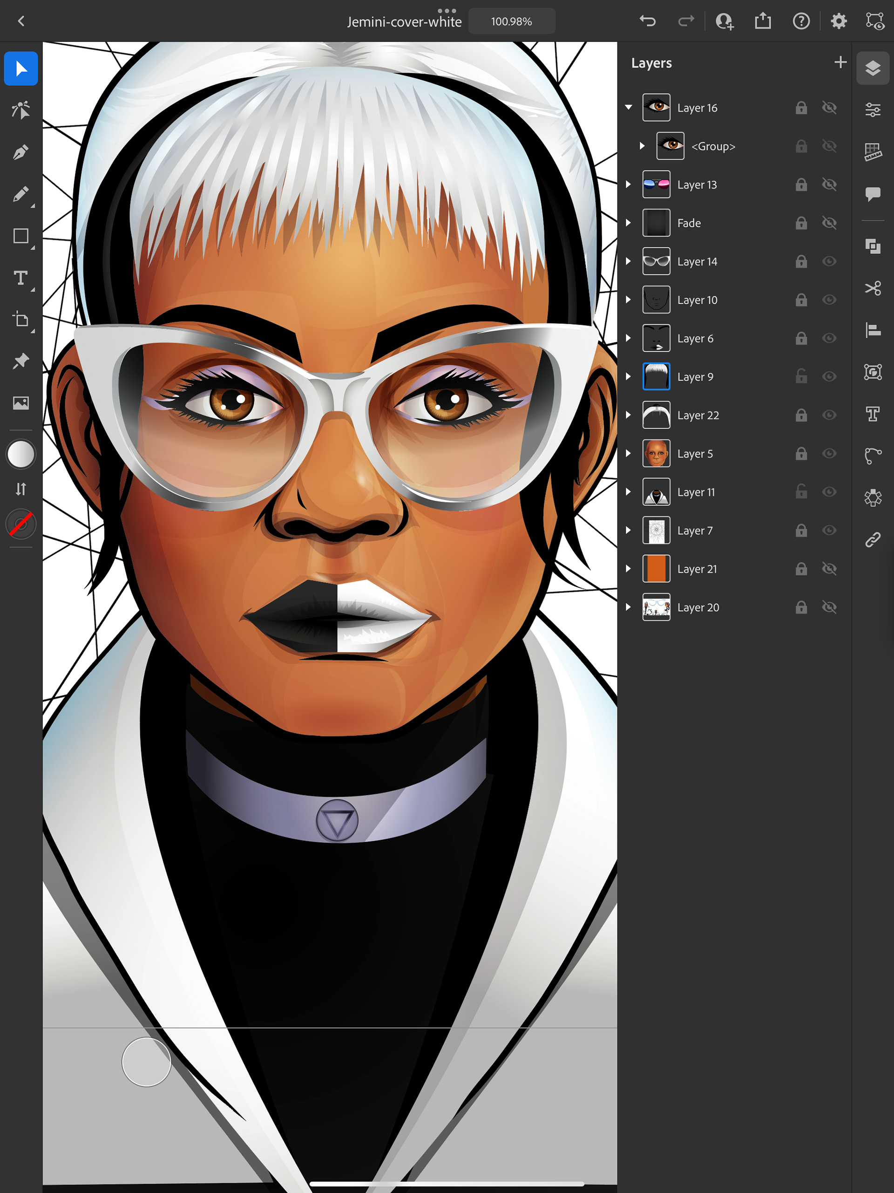This screenshot has width=894, height=1193.
Task: Collapse the expanded Layer 16
Action: [628, 107]
